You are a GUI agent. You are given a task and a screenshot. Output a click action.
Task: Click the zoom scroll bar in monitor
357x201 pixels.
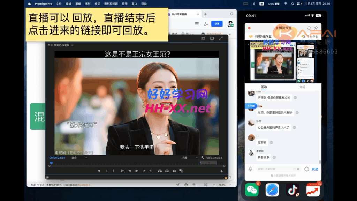[x=137, y=166]
